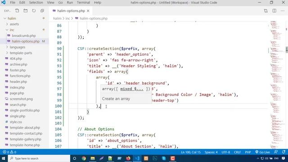Change encoding via UTF-8 indicator
The width and height of the screenshot is (288, 162).
tap(226, 152)
